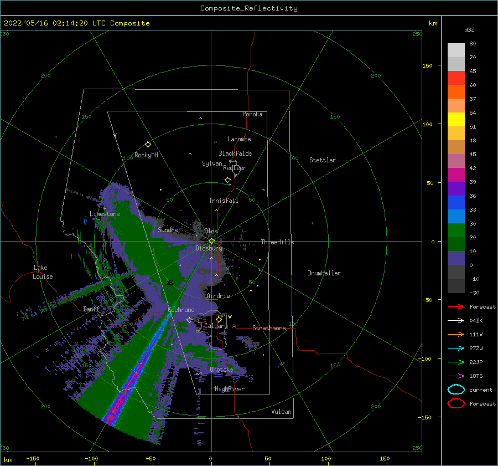The width and height of the screenshot is (498, 466).
Task: Click the yellow diamond marker above Calgary label
Action: pyautogui.click(x=219, y=319)
